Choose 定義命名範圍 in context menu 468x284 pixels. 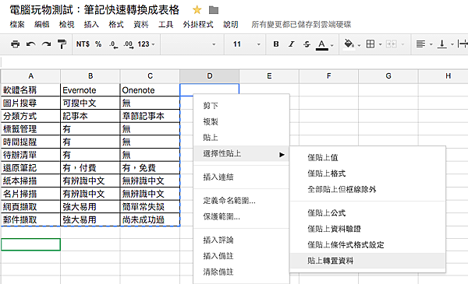(242, 201)
